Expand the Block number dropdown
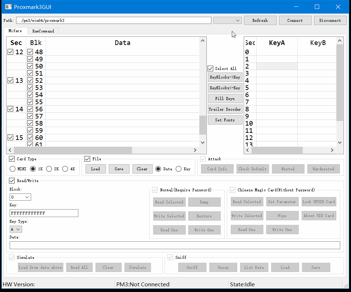Screen dimensions: 351x292 click(20, 197)
